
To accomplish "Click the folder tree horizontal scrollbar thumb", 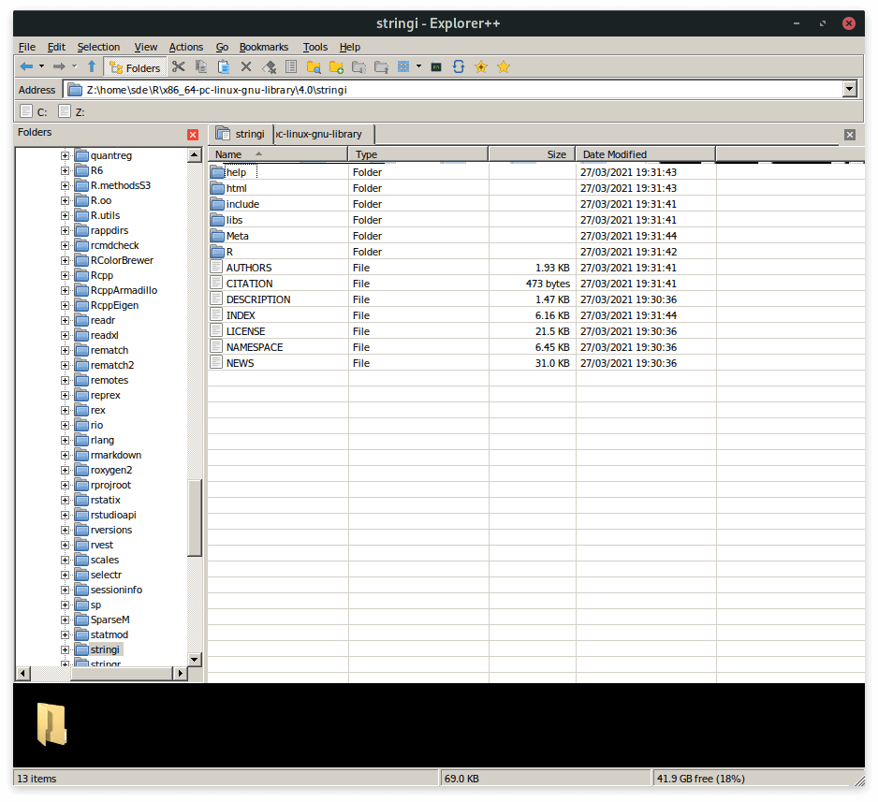I will click(121, 673).
